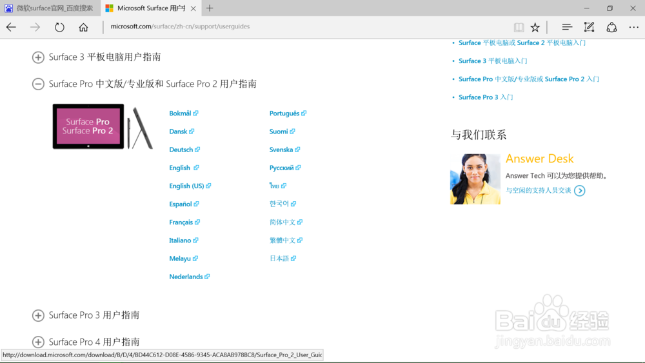Close the Microsoft Surface tab
The image size is (645, 363).
point(193,8)
